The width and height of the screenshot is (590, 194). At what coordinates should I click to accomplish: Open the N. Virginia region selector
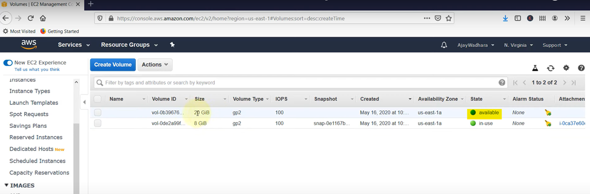(x=519, y=45)
